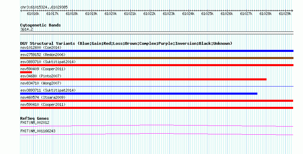This screenshot has height=154, width=303.
Task: Click the FHIT|NM_002012 gene label
Action: pyautogui.click(x=35, y=122)
